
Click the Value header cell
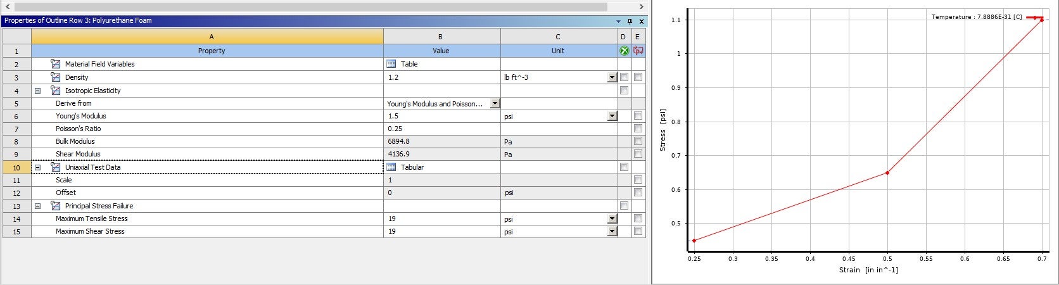click(442, 51)
